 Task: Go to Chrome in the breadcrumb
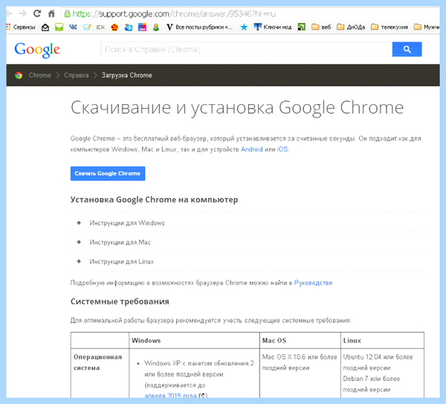[x=40, y=75]
